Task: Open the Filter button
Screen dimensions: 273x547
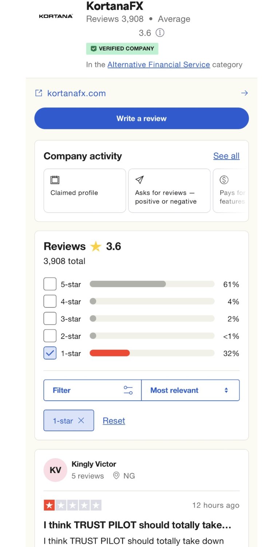Action: click(92, 390)
